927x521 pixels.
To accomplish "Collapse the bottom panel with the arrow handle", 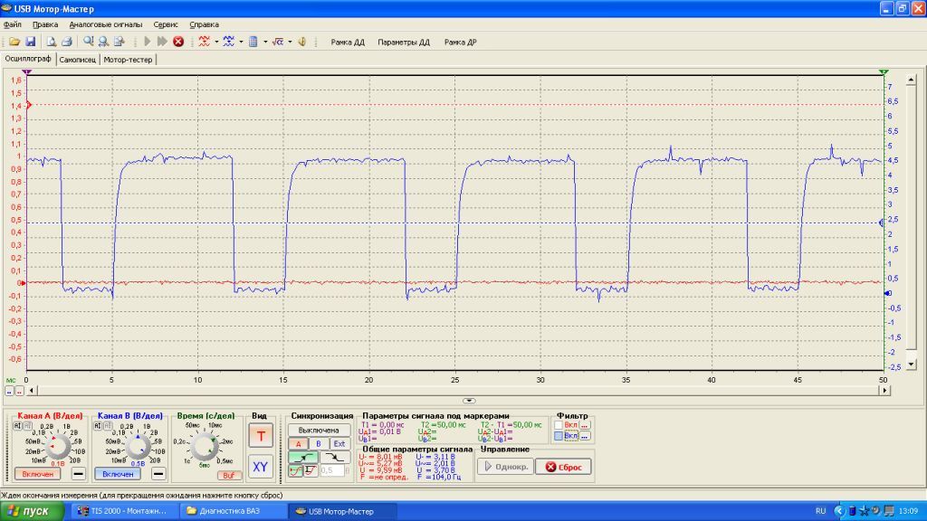I will point(469,401).
